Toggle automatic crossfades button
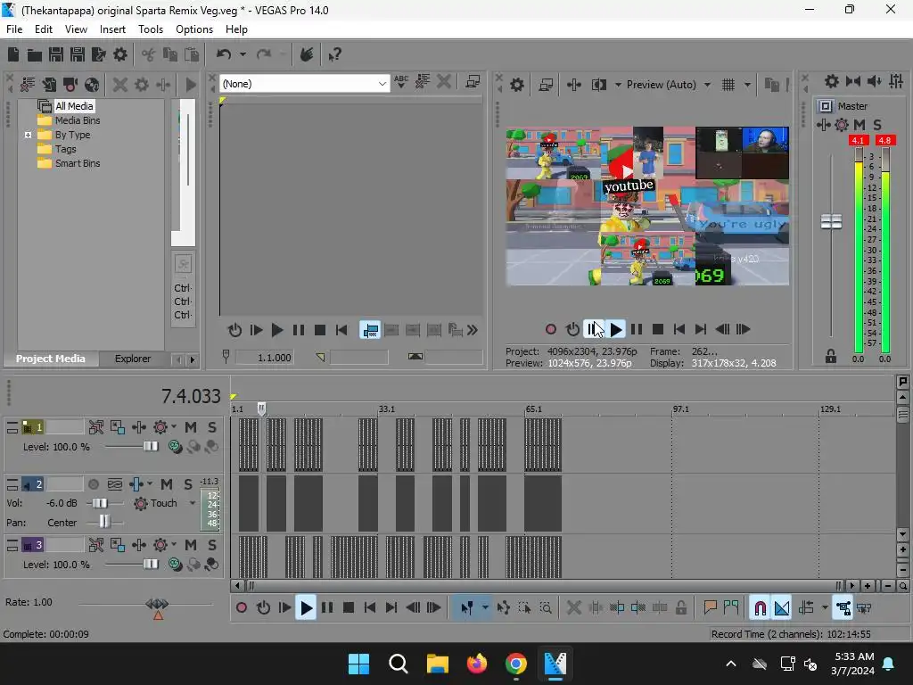 (781, 608)
